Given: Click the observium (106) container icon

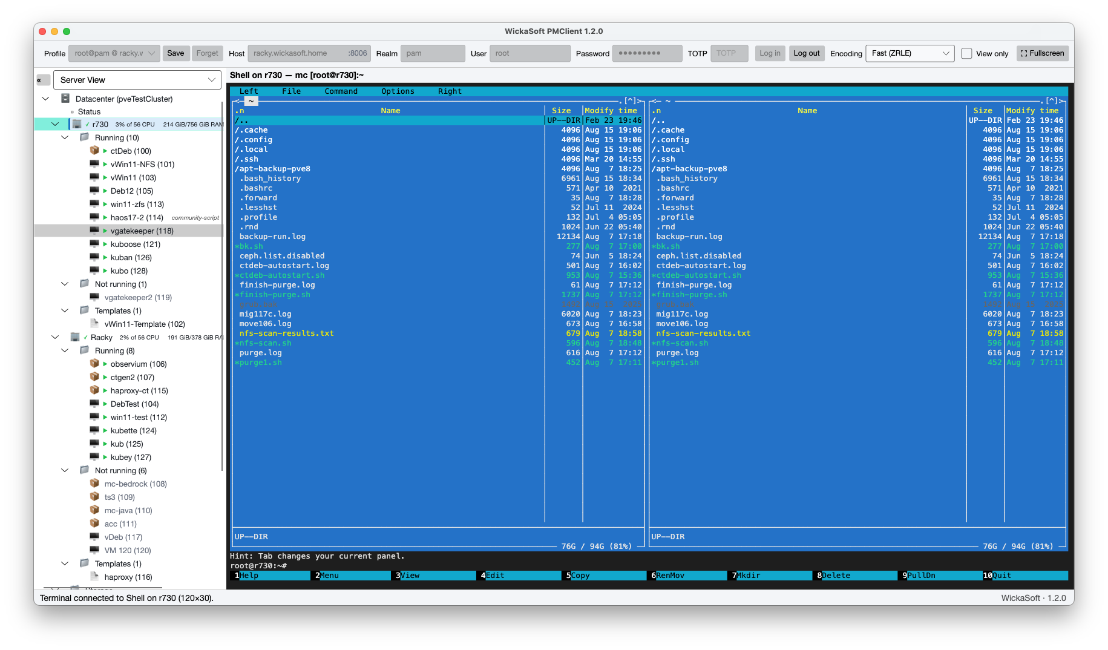Looking at the screenshot, I should tap(94, 364).
